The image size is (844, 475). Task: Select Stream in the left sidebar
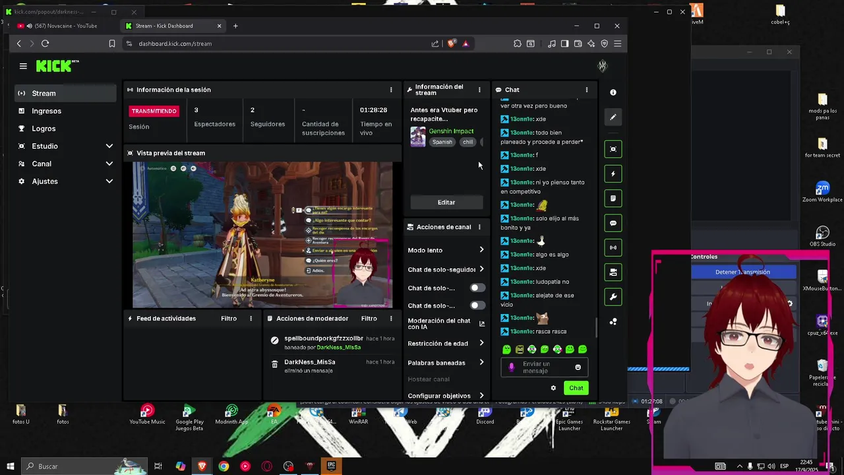click(x=66, y=93)
